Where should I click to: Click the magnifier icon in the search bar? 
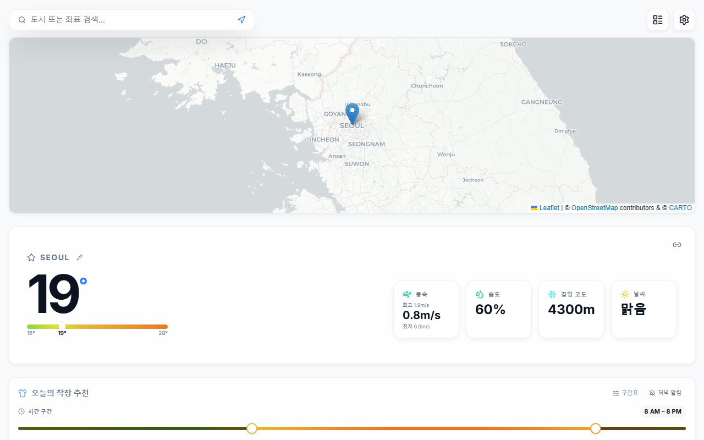(x=22, y=20)
